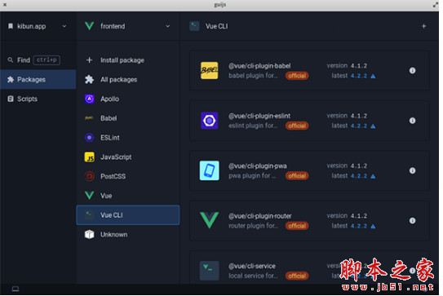Click official badge on cli-plugin-pwa

pos(297,175)
